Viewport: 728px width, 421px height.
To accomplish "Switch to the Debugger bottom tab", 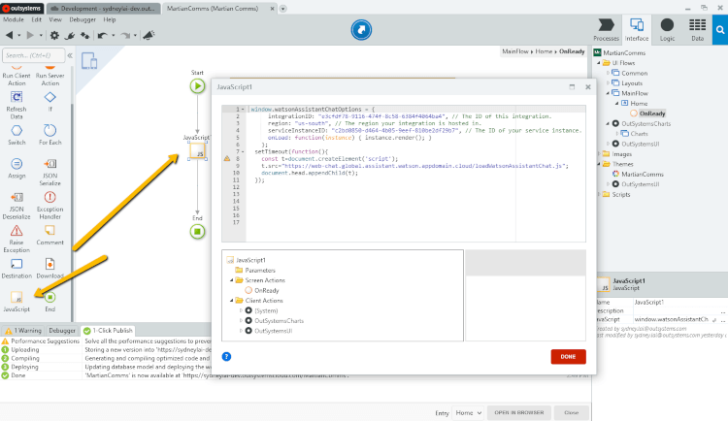I will tap(62, 331).
